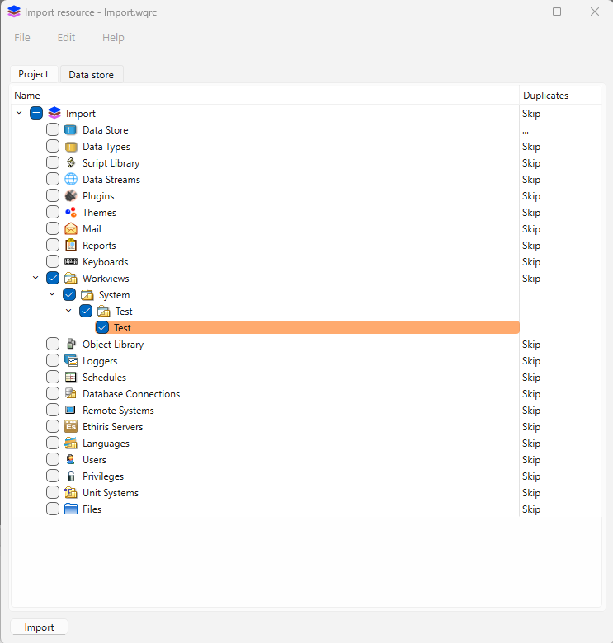Open the File menu
Viewport: 613px width, 643px height.
pyautogui.click(x=22, y=37)
